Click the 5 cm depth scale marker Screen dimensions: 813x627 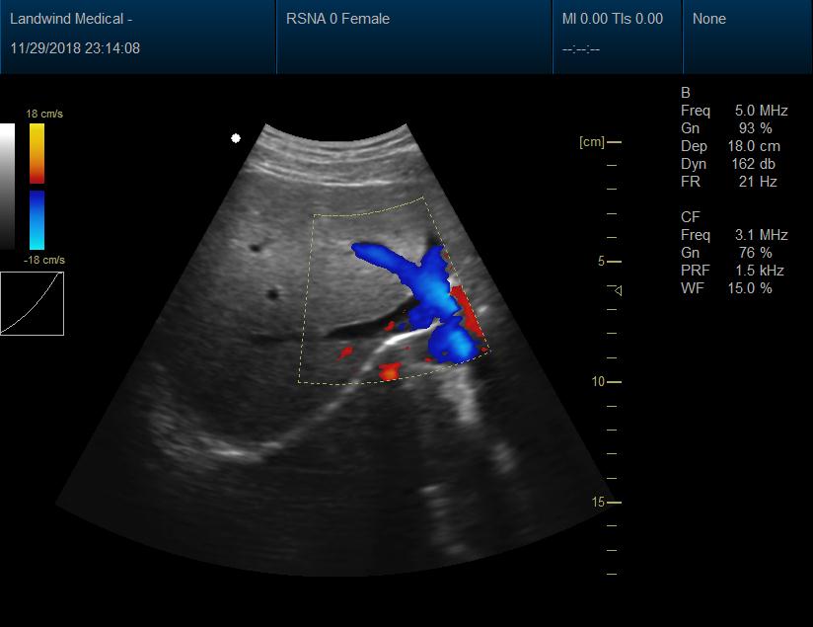pyautogui.click(x=609, y=261)
